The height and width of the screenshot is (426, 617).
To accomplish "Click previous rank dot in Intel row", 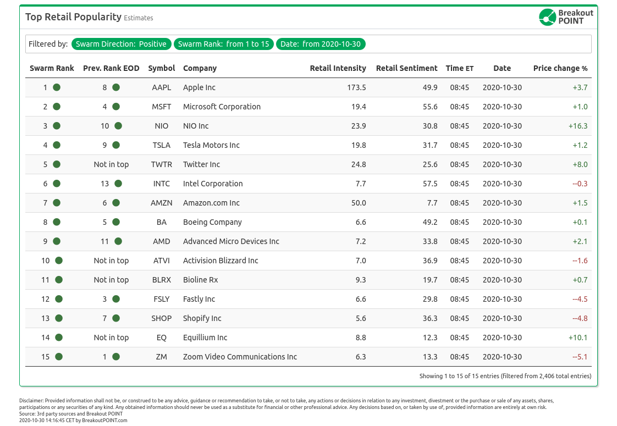I will coord(118,184).
